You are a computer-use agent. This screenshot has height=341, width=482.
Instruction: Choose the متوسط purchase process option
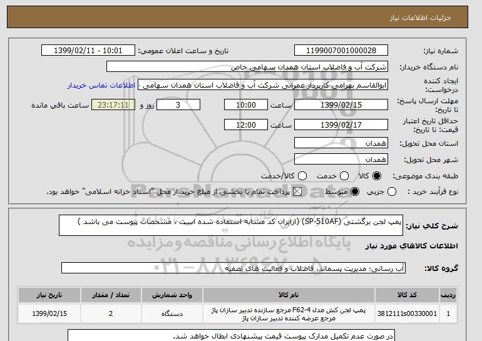coord(355,191)
